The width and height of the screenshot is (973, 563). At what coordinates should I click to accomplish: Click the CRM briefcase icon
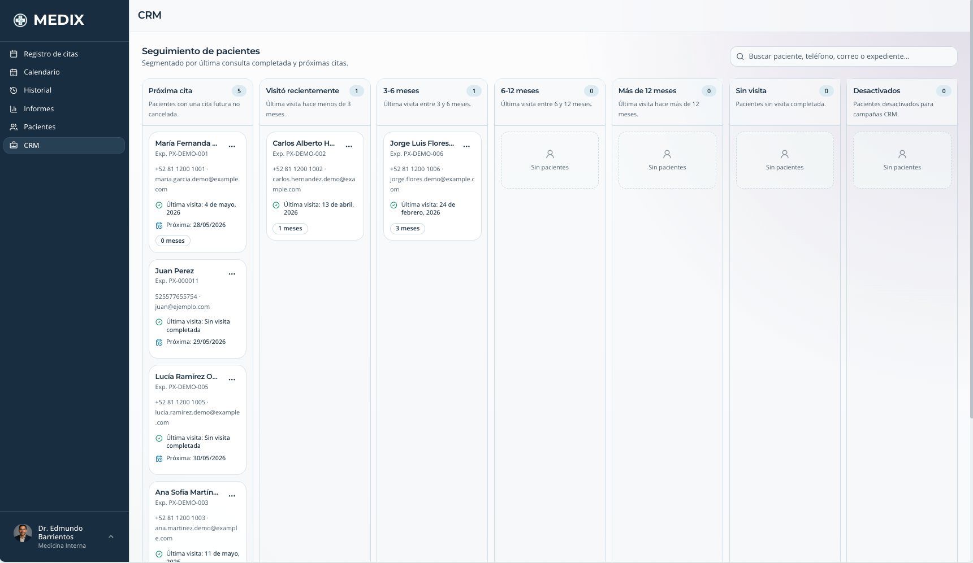pyautogui.click(x=14, y=145)
